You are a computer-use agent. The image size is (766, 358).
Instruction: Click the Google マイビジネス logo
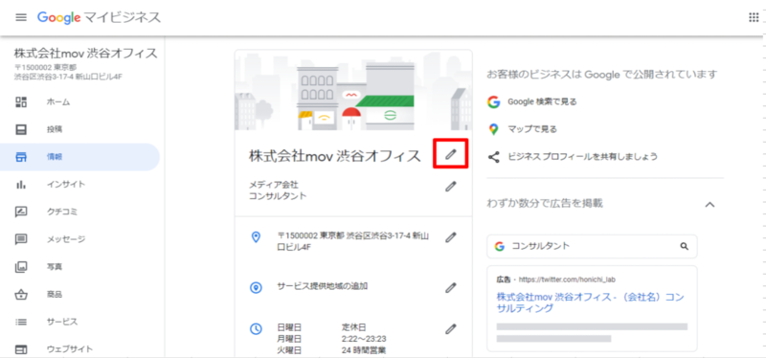click(99, 17)
